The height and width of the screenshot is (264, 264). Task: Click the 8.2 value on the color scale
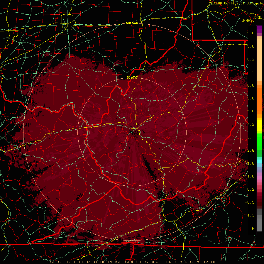251,59
